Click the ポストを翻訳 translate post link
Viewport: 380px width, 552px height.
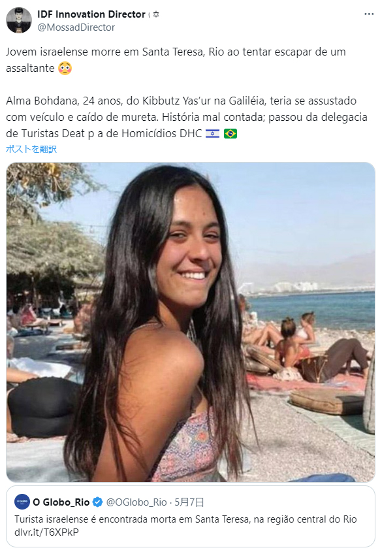(31, 149)
